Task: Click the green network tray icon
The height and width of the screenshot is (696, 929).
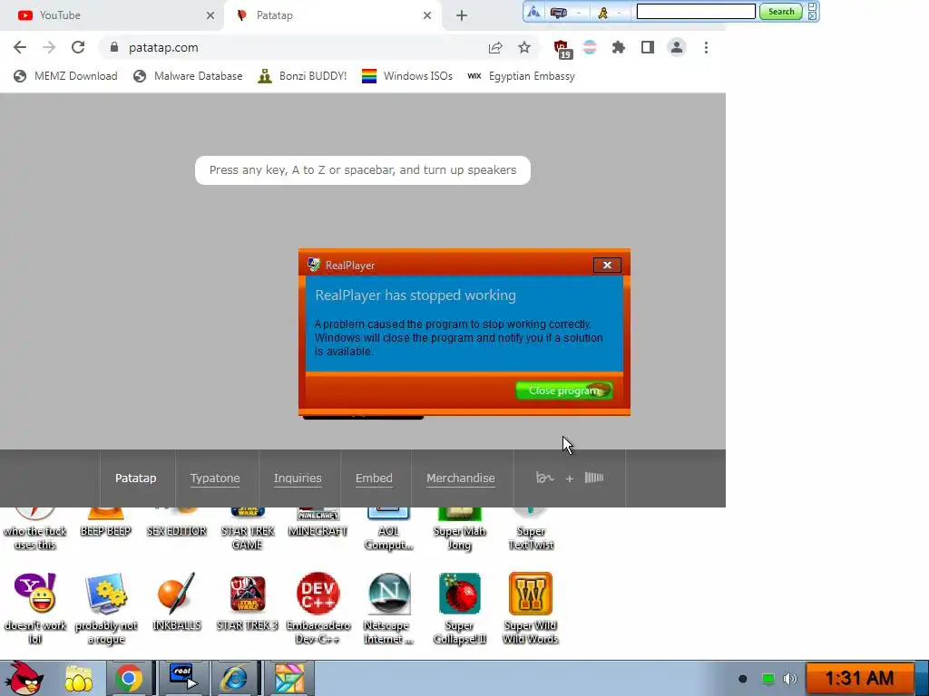Action: (768, 679)
